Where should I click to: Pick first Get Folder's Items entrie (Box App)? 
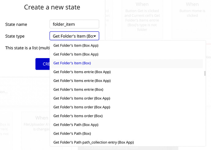127,72
